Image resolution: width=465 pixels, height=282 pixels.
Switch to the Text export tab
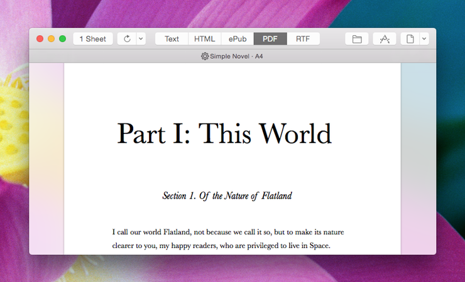tap(172, 39)
